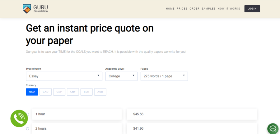Viewport: 280px width, 134px height.
Task: Click the 2 hours deadline row
Action: click(x=77, y=128)
